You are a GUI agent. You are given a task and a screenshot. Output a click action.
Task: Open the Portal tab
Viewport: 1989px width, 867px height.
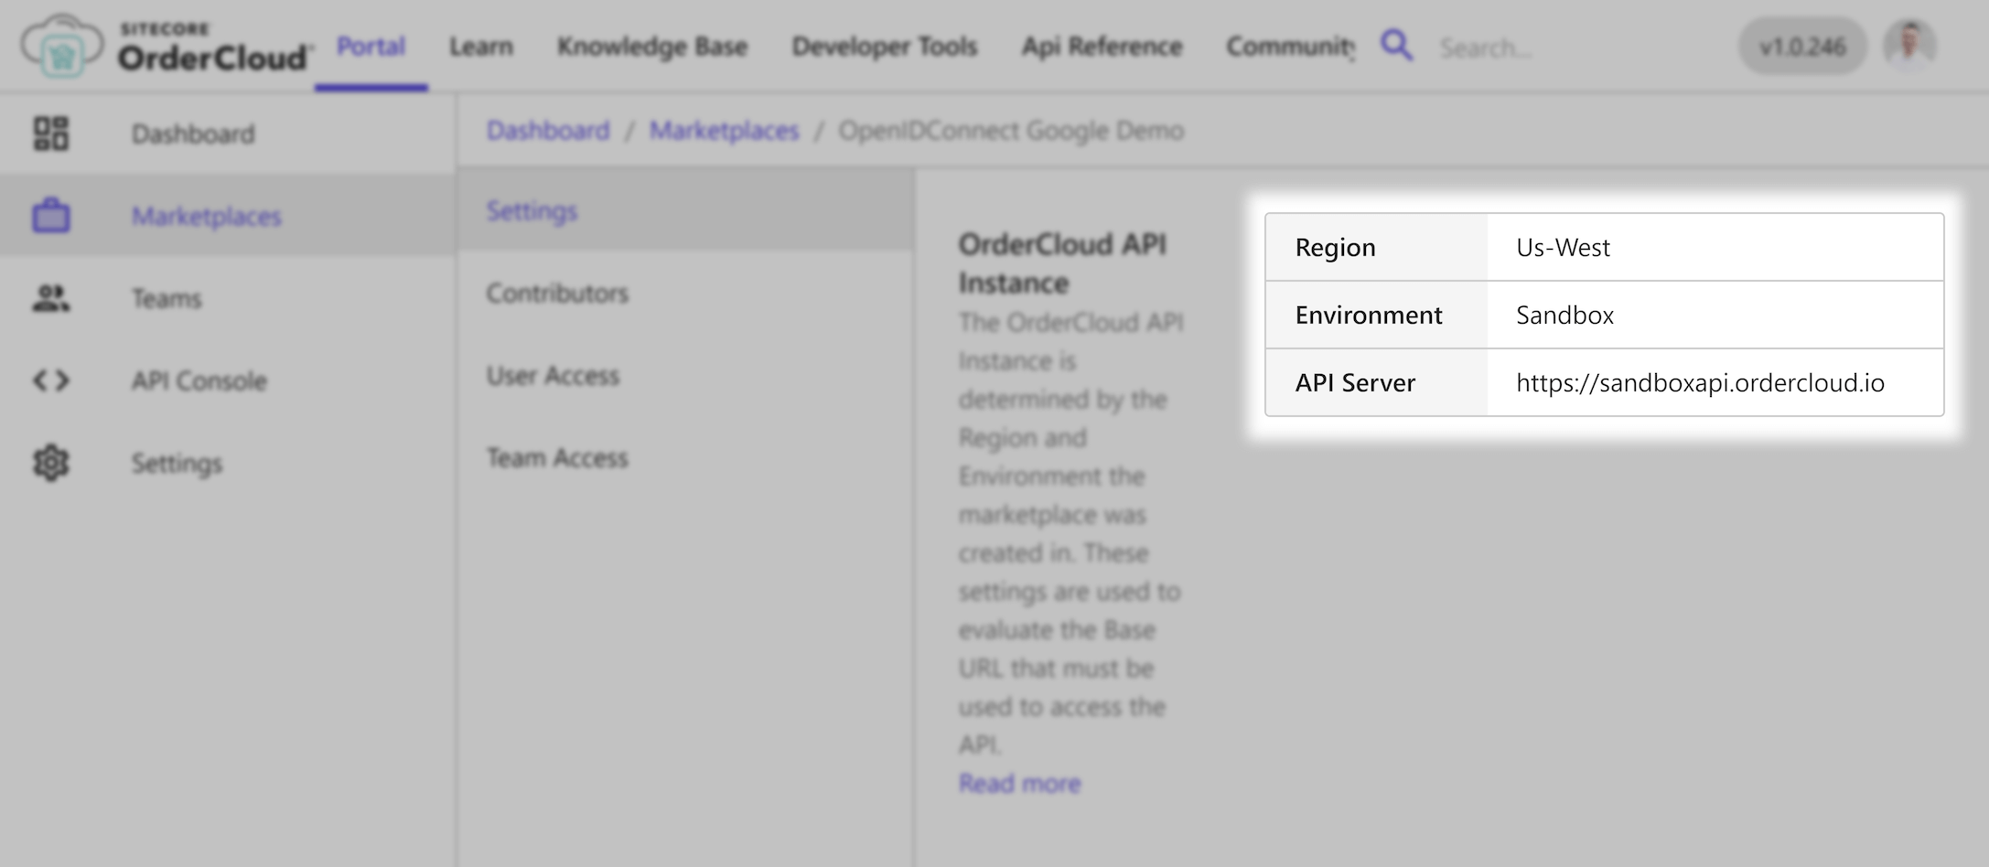(x=371, y=46)
